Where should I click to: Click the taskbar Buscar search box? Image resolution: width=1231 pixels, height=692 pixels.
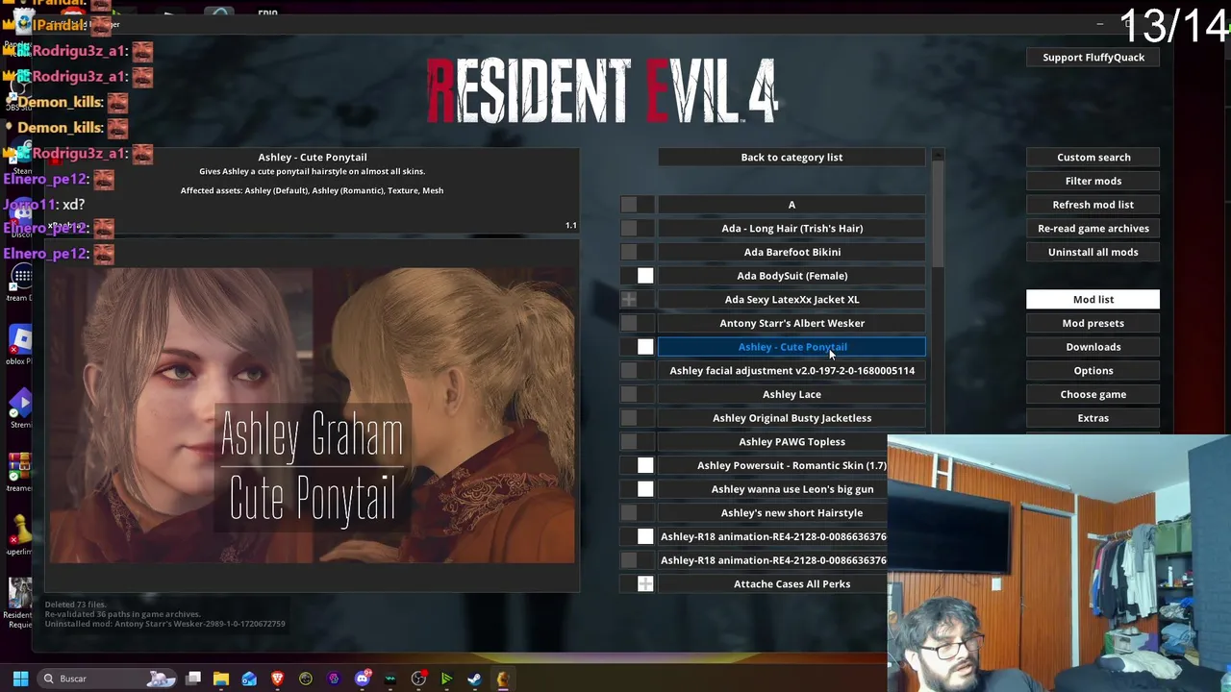[x=108, y=679]
